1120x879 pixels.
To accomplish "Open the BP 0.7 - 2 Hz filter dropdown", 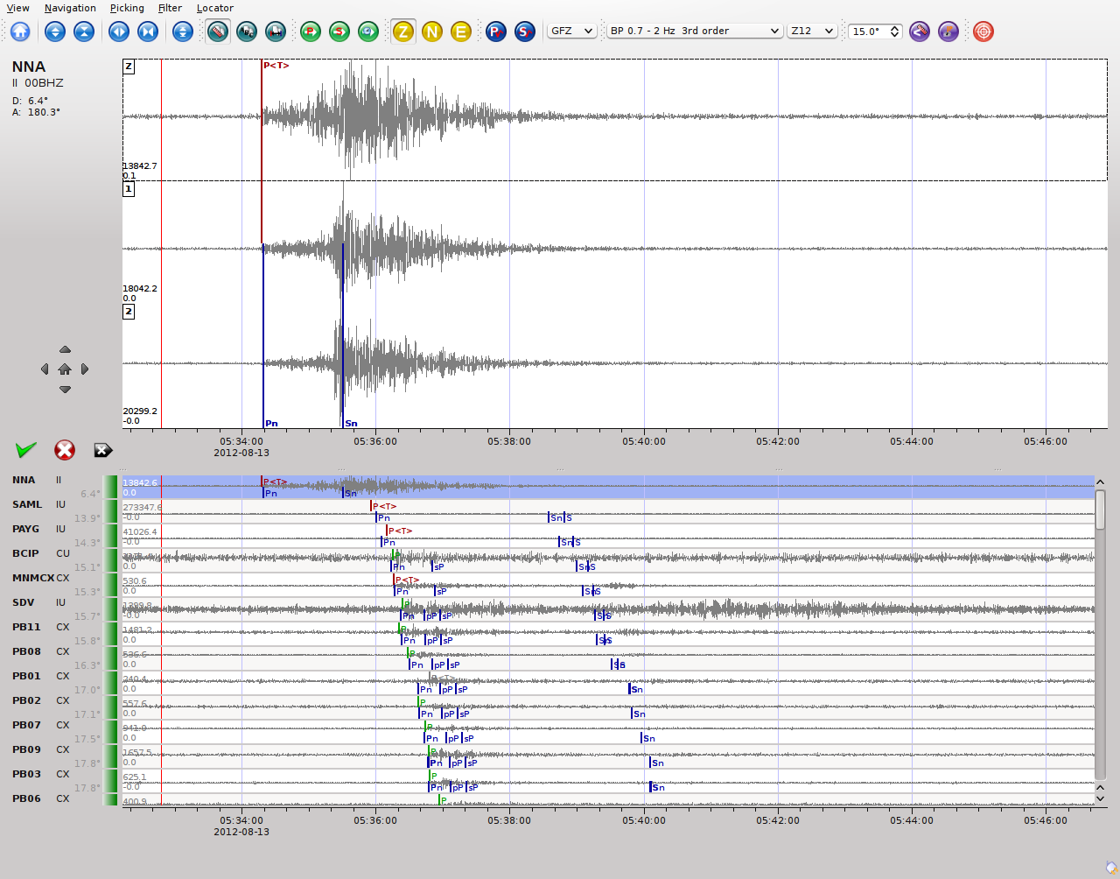I will 694,31.
